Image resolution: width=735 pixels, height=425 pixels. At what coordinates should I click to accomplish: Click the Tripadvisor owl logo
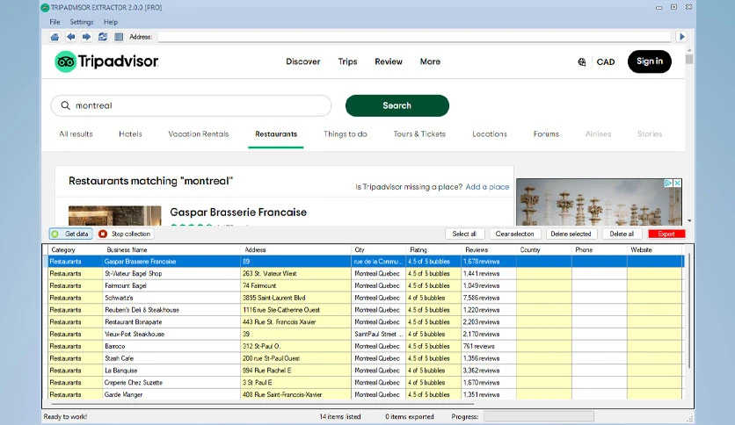pos(66,61)
